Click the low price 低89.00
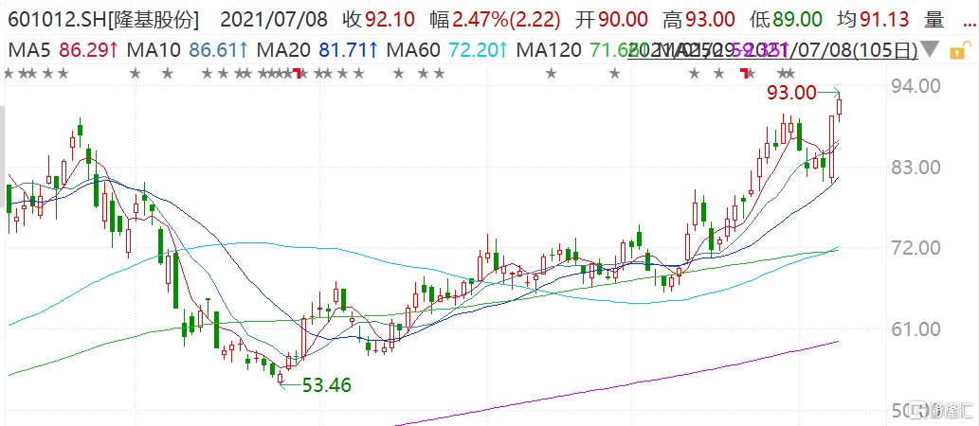The width and height of the screenshot is (979, 426). point(786,20)
